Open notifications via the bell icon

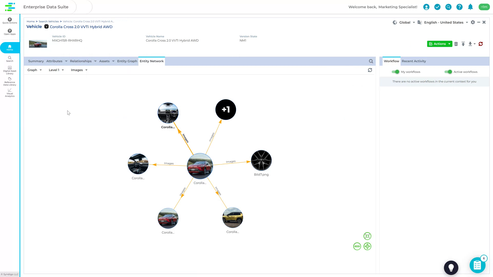(x=470, y=7)
